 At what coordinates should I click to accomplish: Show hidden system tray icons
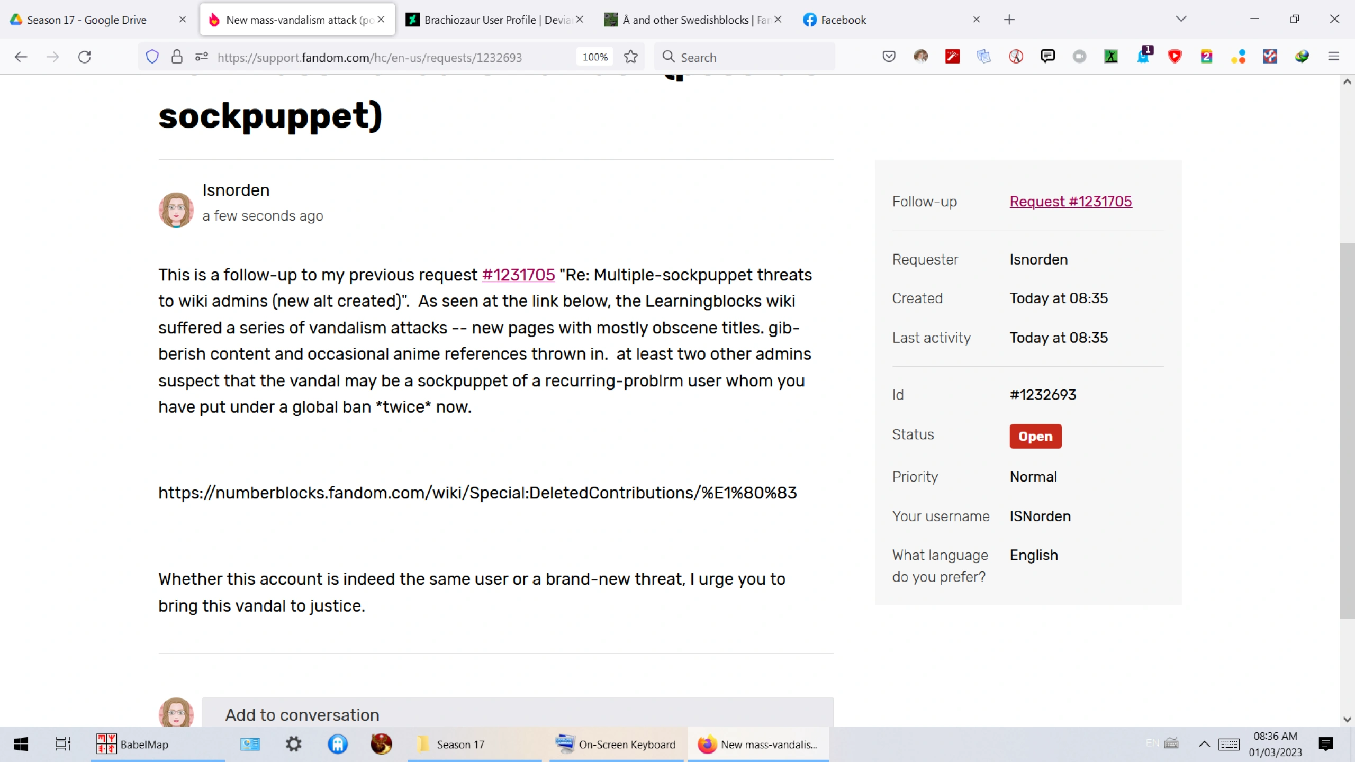[x=1204, y=745]
